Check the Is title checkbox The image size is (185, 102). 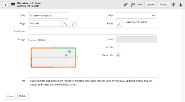tap(118, 47)
